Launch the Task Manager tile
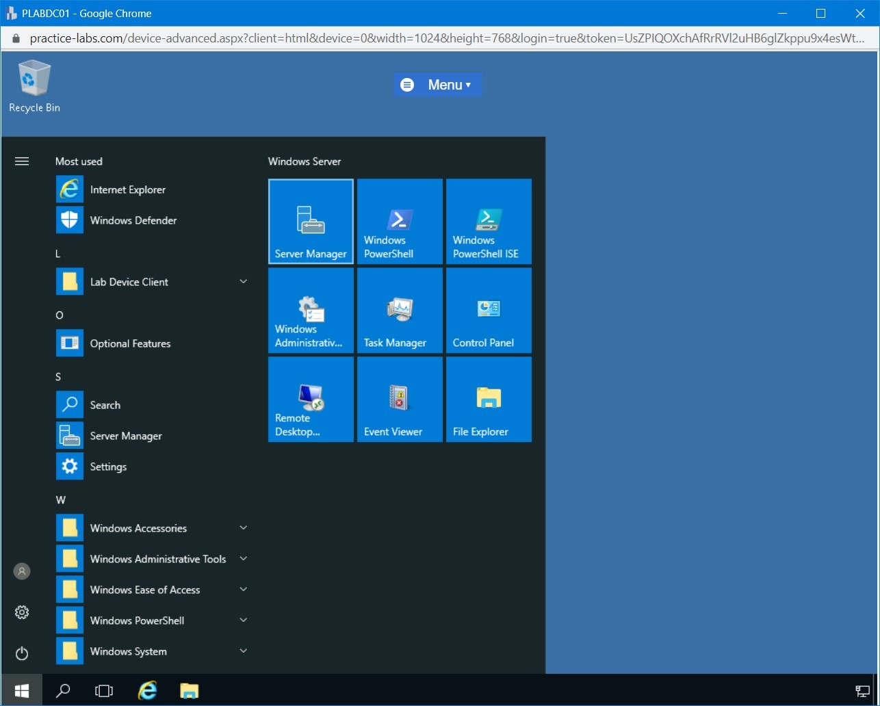 click(400, 311)
